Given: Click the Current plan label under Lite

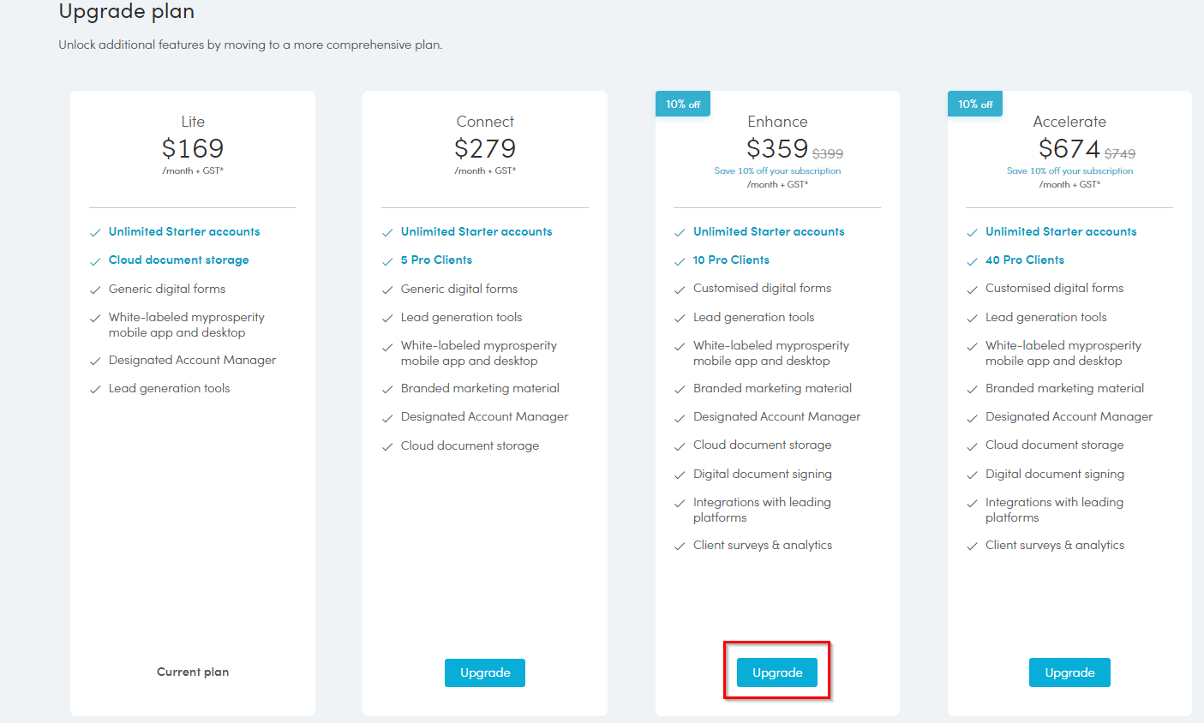Looking at the screenshot, I should coord(193,672).
